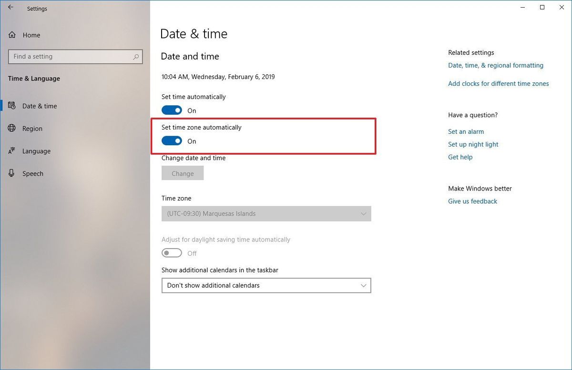Click the back arrow at top left

coord(11,8)
